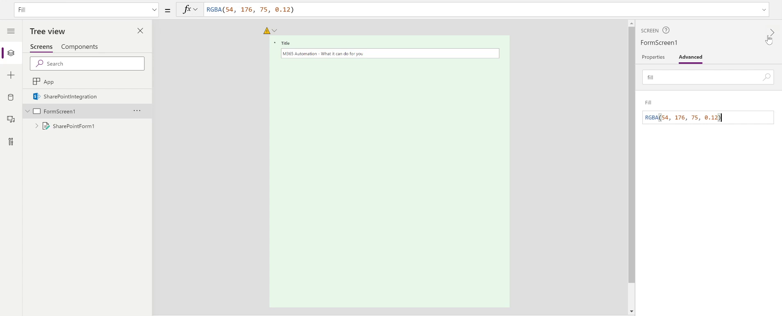Click the Tree view heading

click(48, 31)
